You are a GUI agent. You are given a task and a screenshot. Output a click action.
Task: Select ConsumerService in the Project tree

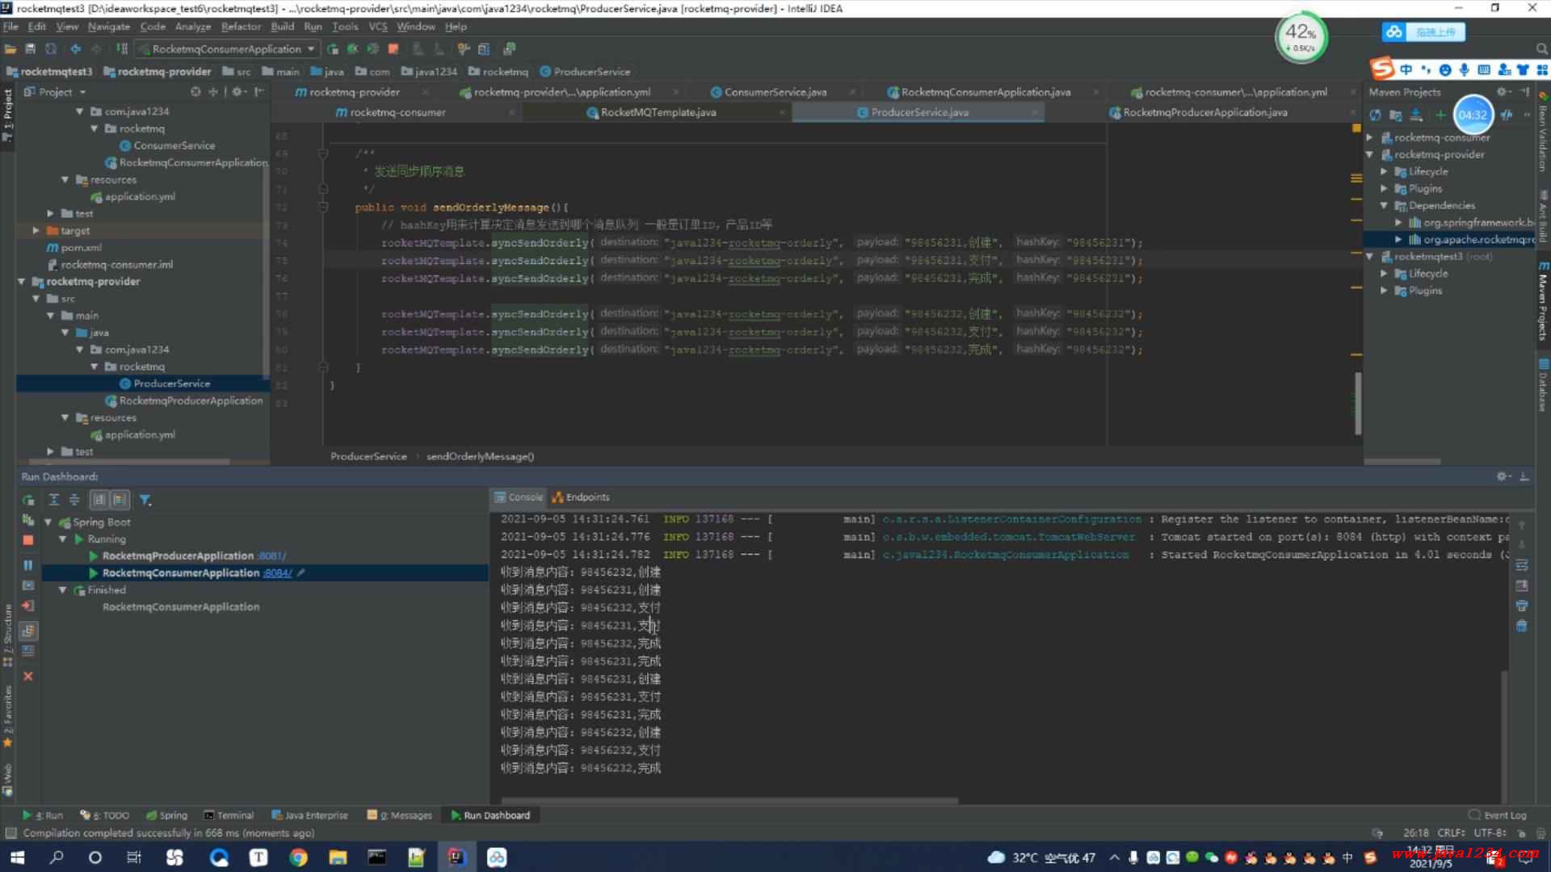click(x=174, y=146)
